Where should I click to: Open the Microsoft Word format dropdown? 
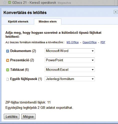(70, 51)
